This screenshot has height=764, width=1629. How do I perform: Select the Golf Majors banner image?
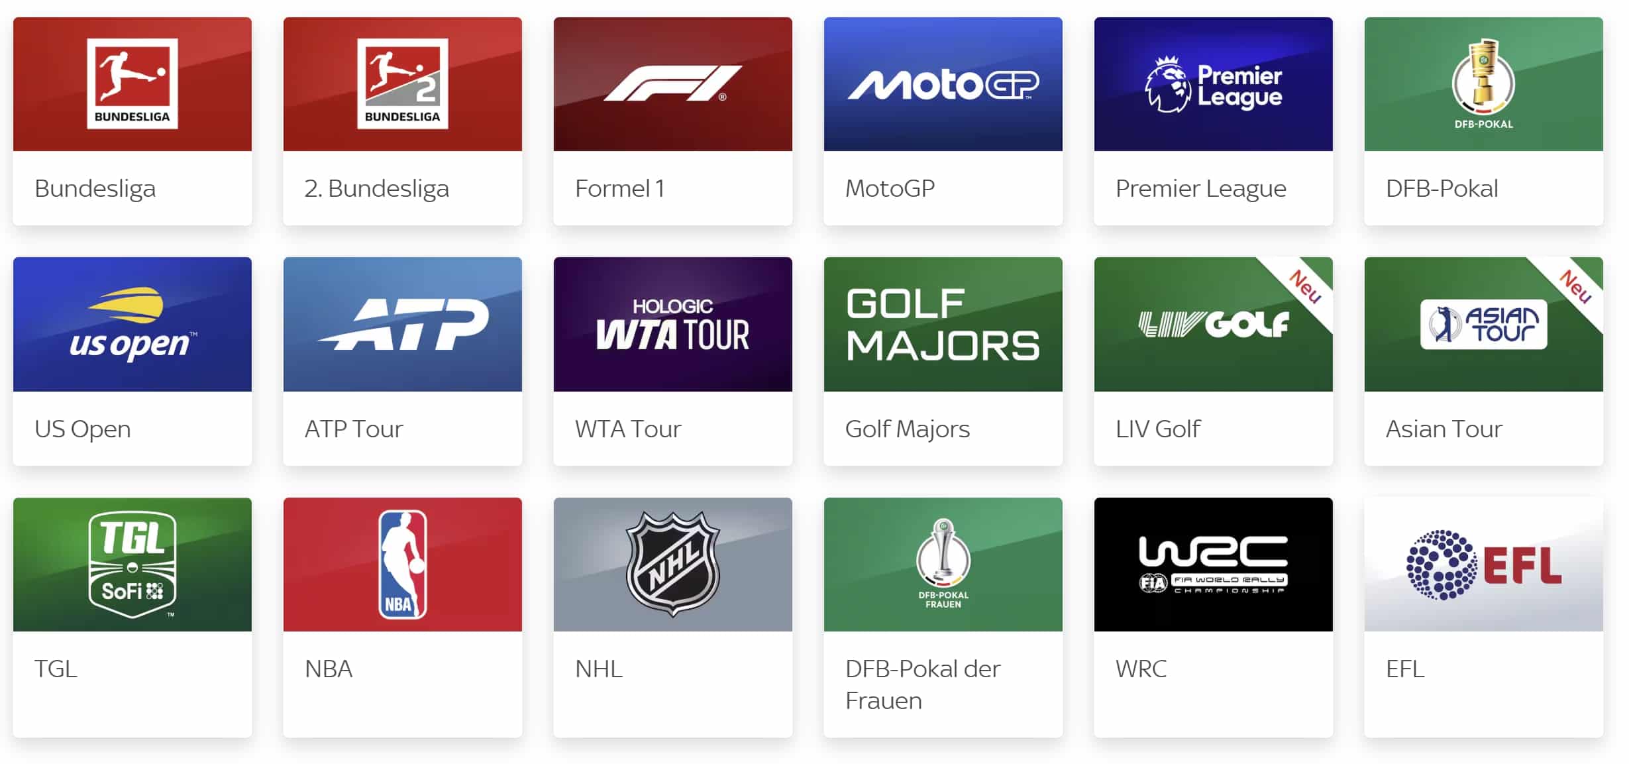(x=943, y=324)
